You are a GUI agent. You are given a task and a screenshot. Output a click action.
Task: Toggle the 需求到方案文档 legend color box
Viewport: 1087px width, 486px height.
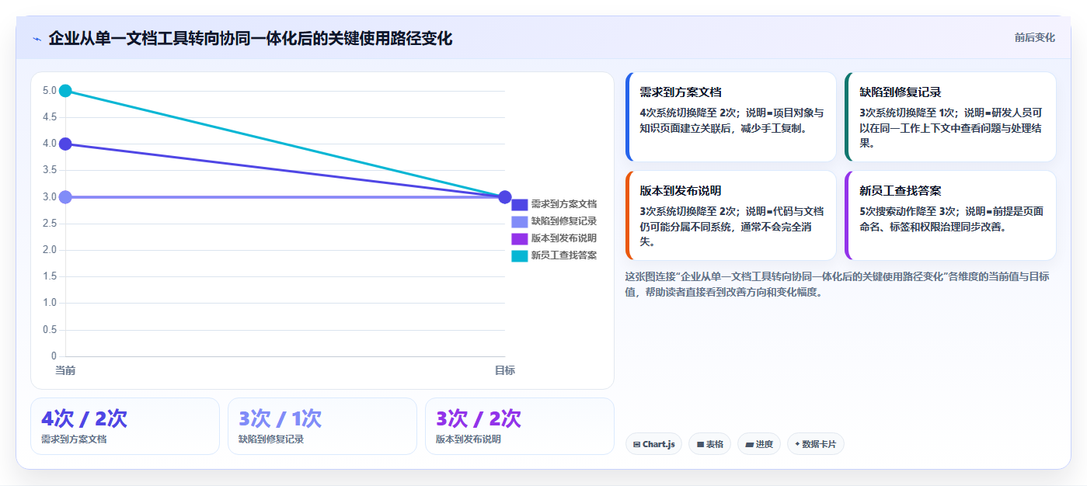point(519,204)
